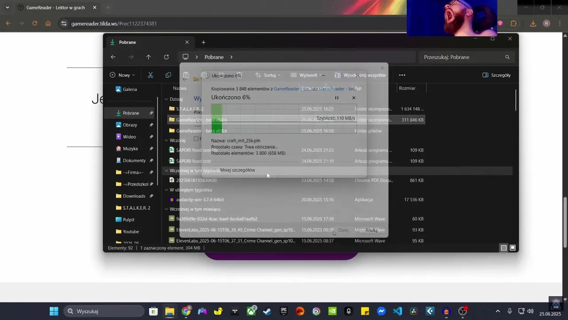Open a new File Explorer tab

(203, 42)
